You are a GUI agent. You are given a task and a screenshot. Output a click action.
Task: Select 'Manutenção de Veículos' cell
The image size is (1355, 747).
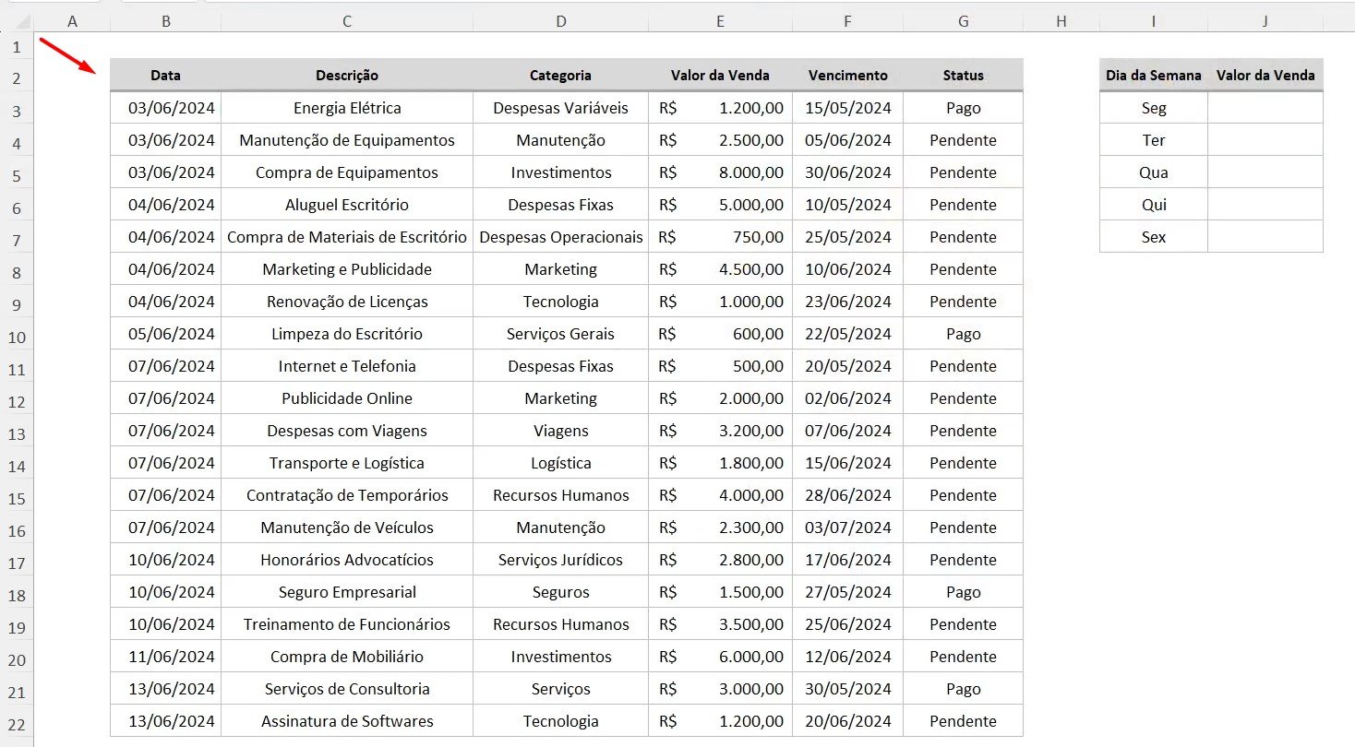[x=347, y=528]
